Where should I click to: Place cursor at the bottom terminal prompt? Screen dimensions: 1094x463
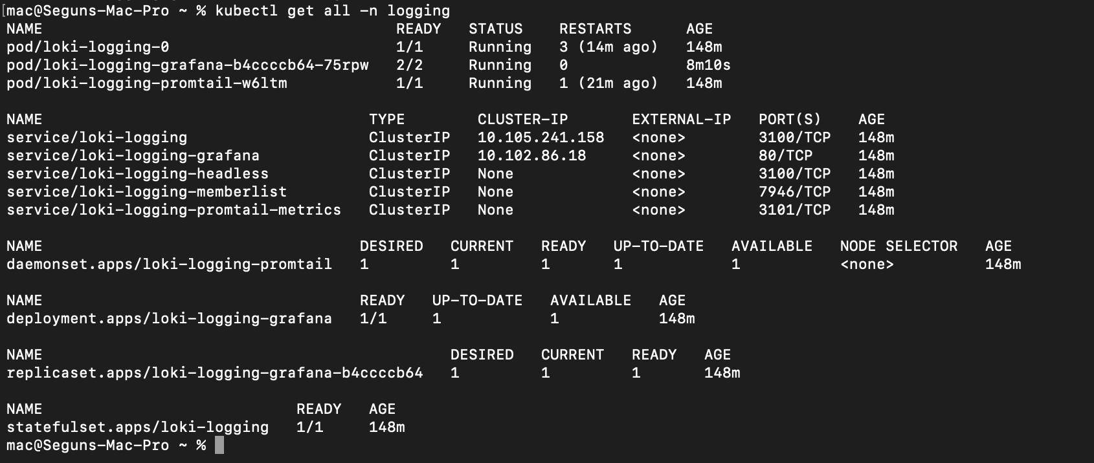pos(219,446)
